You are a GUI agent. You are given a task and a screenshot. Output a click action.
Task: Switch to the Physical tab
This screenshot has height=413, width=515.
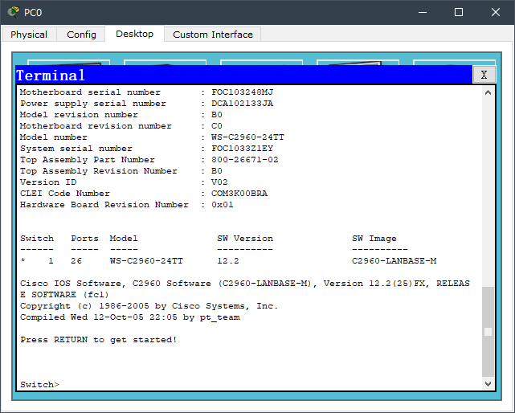tap(29, 35)
